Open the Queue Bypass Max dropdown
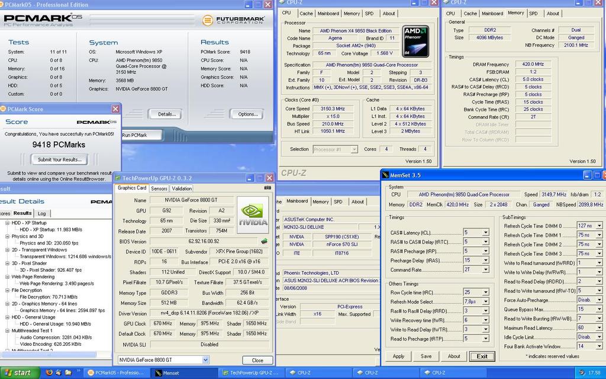The height and width of the screenshot is (379, 606). pyautogui.click(x=599, y=309)
